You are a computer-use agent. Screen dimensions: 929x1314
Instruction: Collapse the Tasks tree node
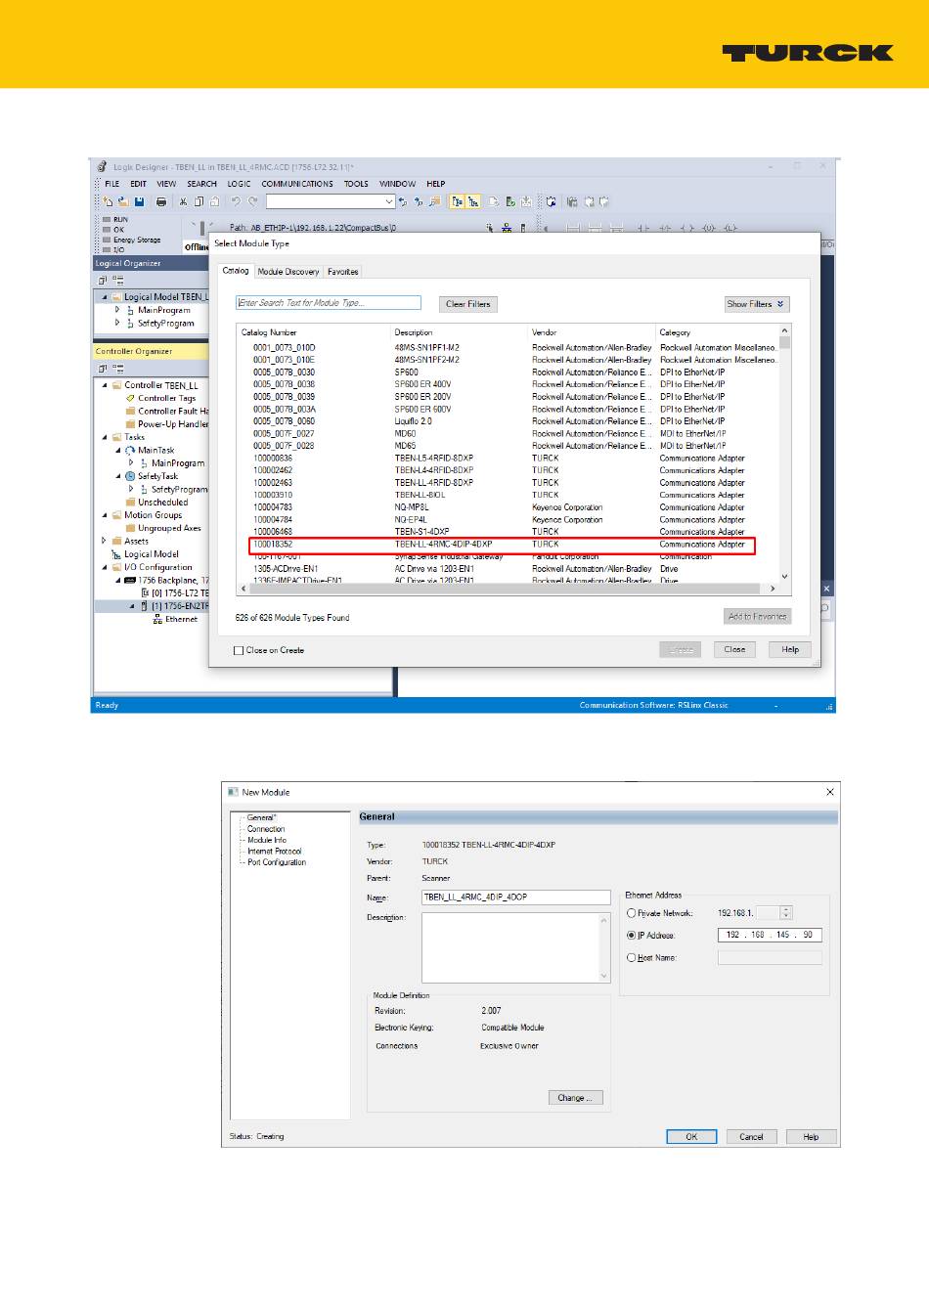click(105, 437)
